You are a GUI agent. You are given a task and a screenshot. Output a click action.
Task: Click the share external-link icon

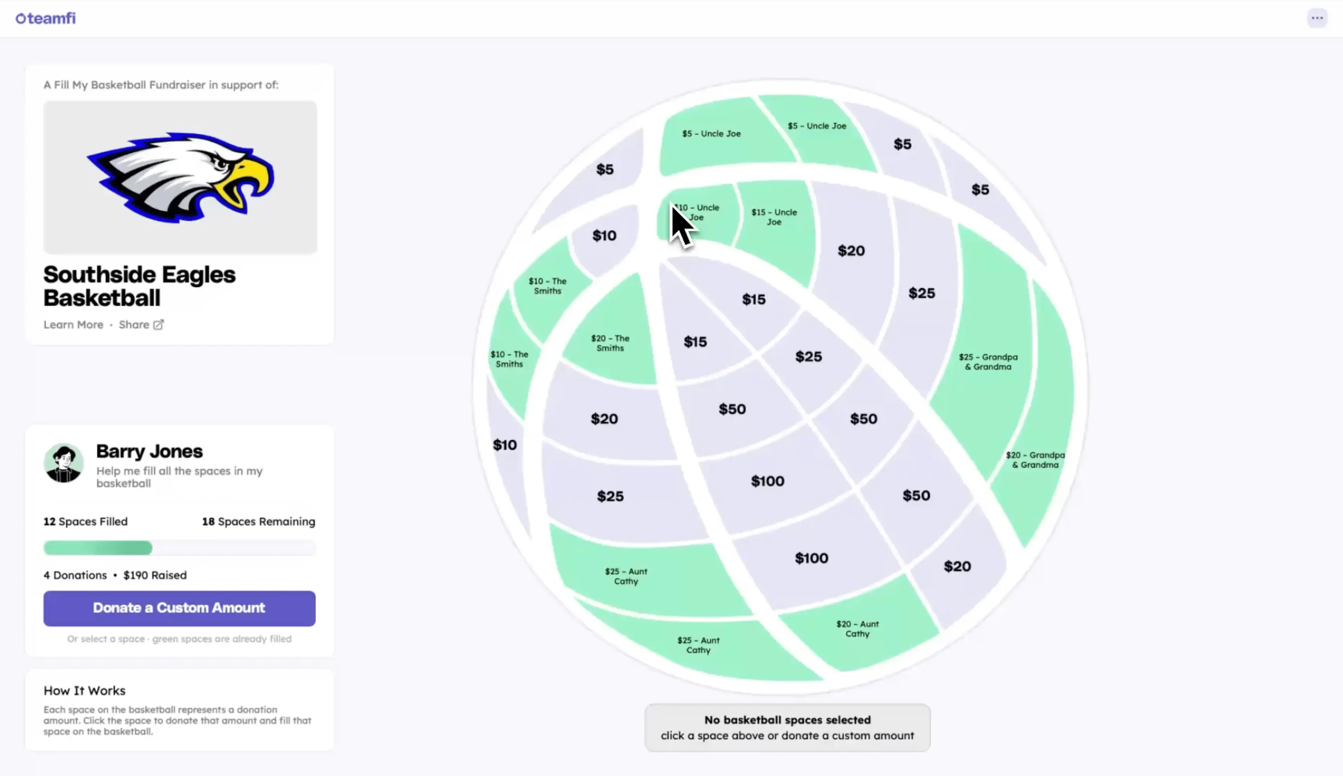tap(158, 325)
